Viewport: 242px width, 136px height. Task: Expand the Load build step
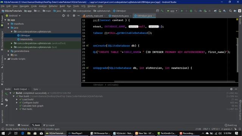point(17,99)
